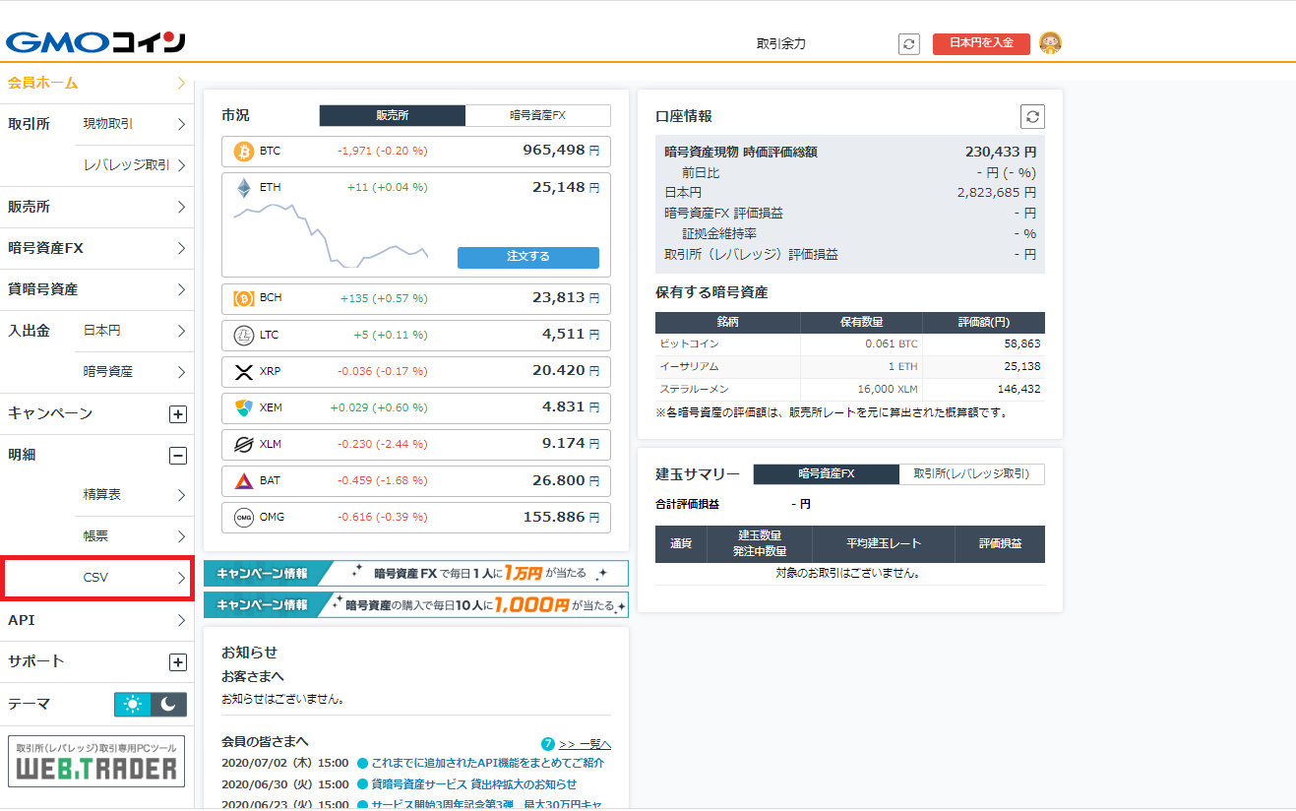Refresh the 口座情報 account panel

point(1032,116)
